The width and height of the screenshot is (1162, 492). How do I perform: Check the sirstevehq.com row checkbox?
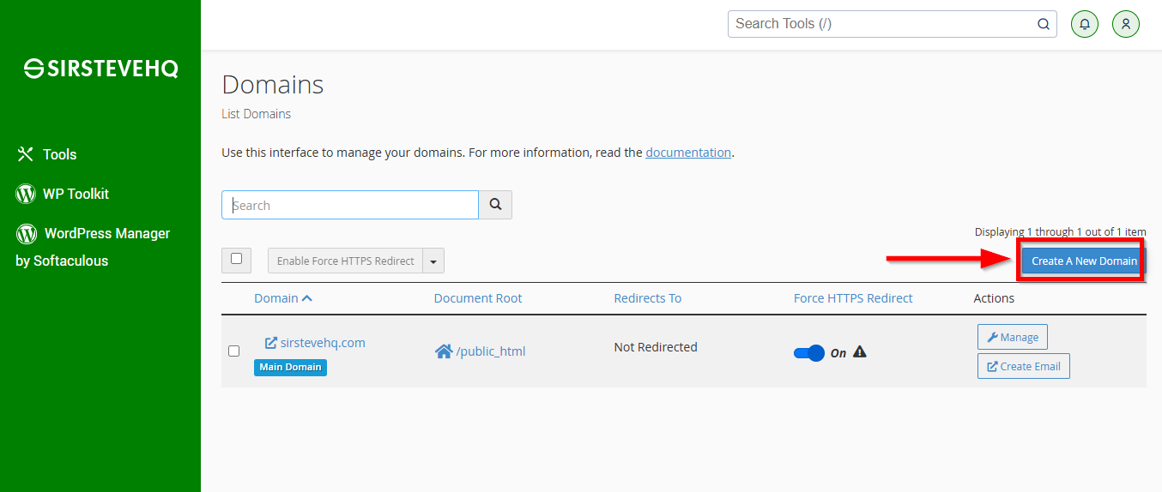pyautogui.click(x=233, y=351)
